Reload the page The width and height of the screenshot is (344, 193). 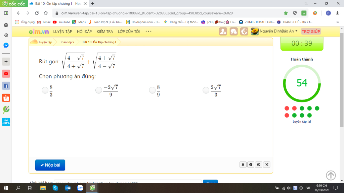(x=37, y=13)
